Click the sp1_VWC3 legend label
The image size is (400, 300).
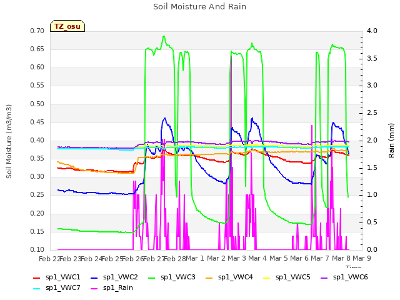177,277
